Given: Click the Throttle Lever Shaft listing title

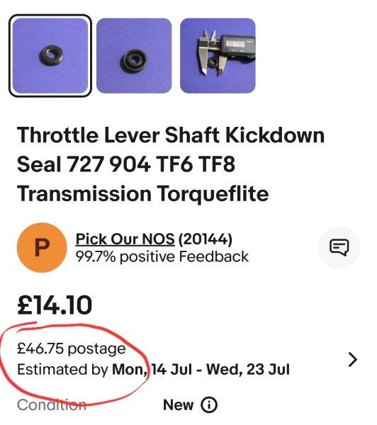Looking at the screenshot, I should 171,164.
